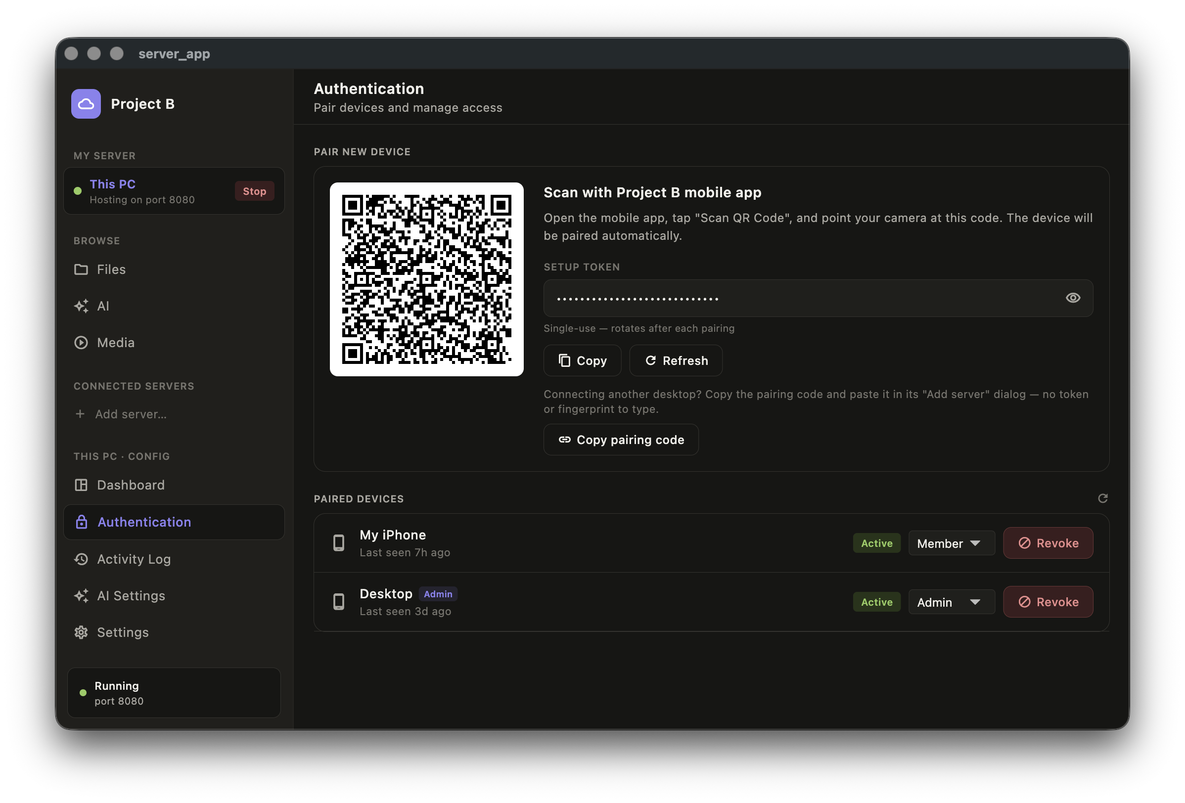Click 'Last seen 3d ago' text
This screenshot has height=803, width=1185.
406,611
